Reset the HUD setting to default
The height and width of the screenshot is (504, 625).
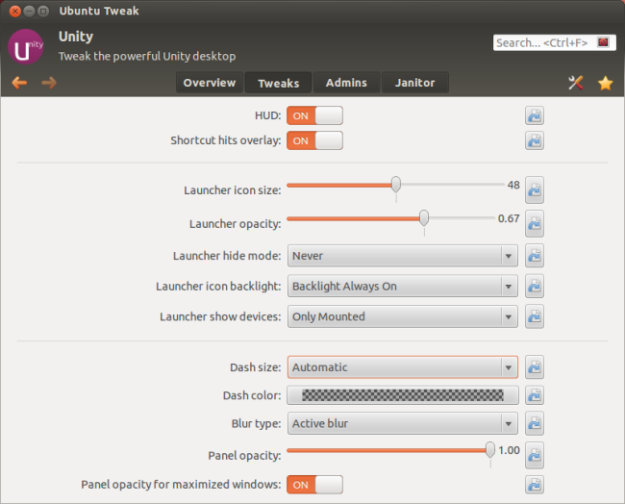coord(534,115)
